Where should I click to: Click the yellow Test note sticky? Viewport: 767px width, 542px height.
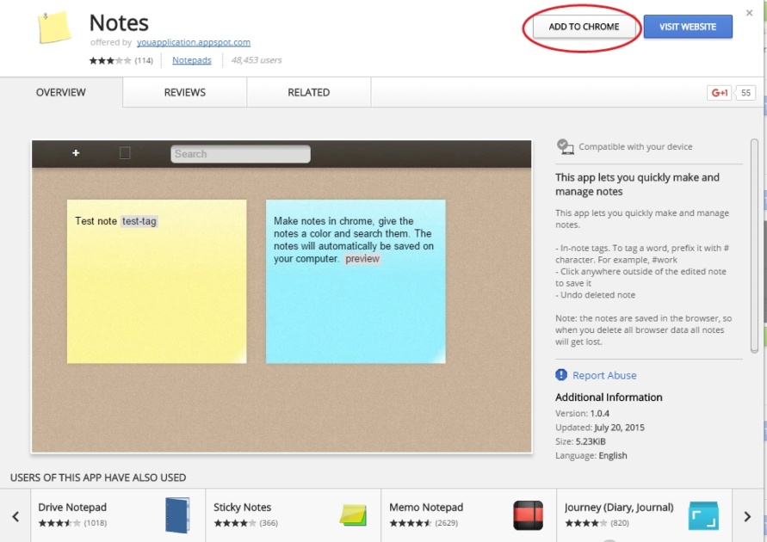click(x=157, y=281)
